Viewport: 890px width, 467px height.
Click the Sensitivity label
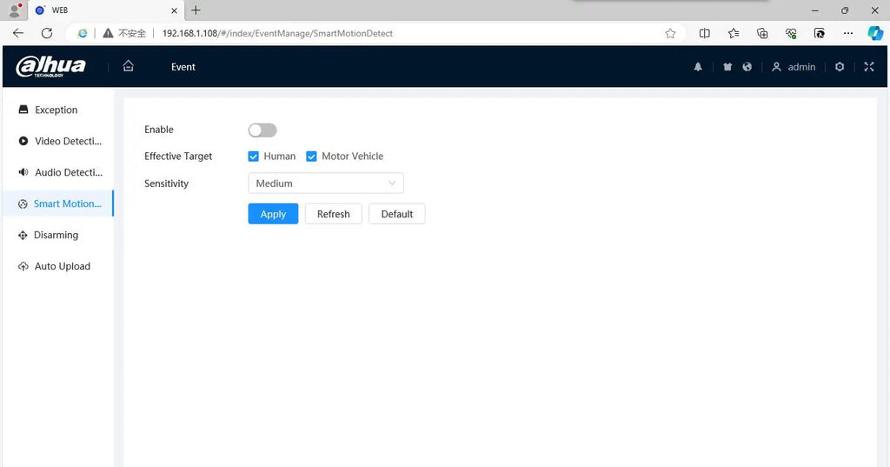click(x=166, y=183)
